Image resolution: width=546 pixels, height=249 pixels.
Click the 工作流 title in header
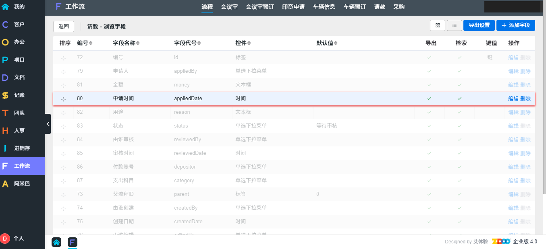pyautogui.click(x=75, y=6)
